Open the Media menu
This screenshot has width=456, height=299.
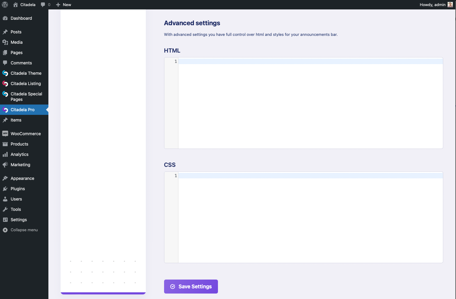click(24, 42)
